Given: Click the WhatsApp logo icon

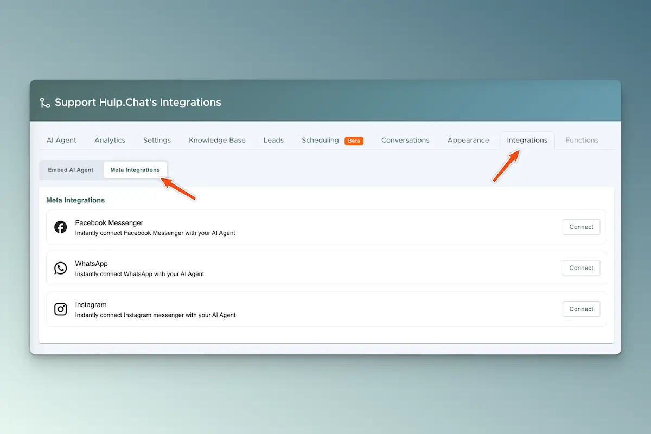Looking at the screenshot, I should click(61, 268).
